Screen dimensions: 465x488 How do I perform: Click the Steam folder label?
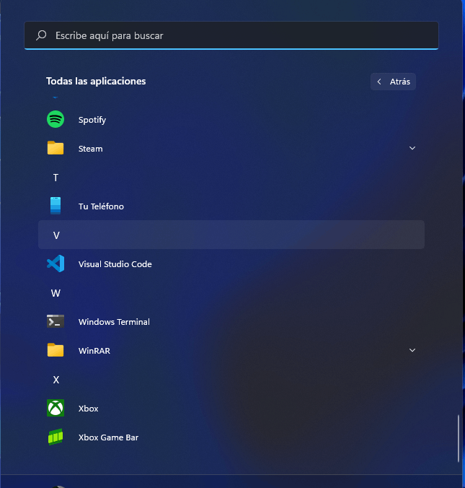[90, 149]
